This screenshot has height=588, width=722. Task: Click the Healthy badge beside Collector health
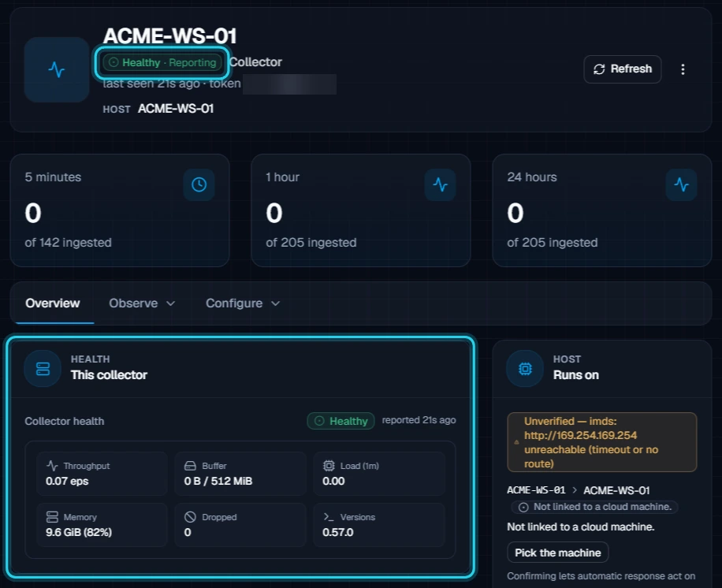point(341,421)
